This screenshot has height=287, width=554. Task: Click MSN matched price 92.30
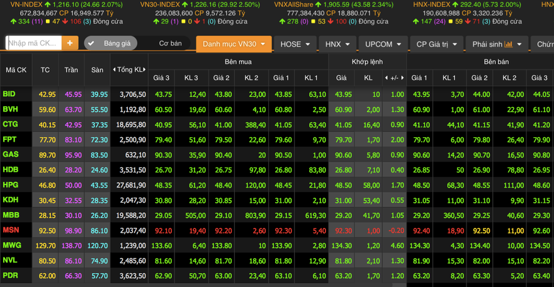click(x=344, y=231)
